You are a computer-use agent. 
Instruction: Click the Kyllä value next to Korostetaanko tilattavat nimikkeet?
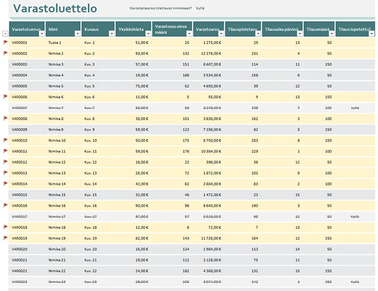(x=200, y=8)
